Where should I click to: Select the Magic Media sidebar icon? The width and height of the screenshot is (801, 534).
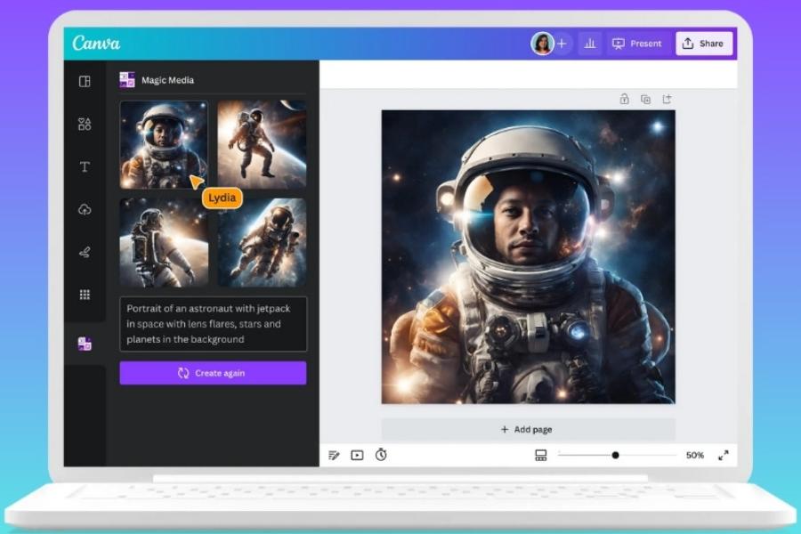coord(85,344)
